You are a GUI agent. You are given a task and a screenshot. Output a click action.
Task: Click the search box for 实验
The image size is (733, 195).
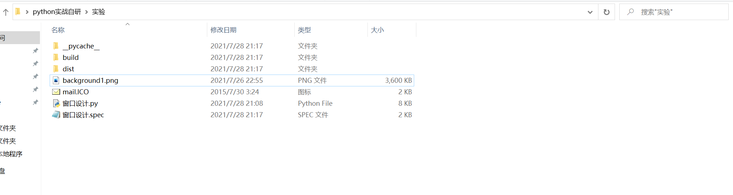point(674,12)
